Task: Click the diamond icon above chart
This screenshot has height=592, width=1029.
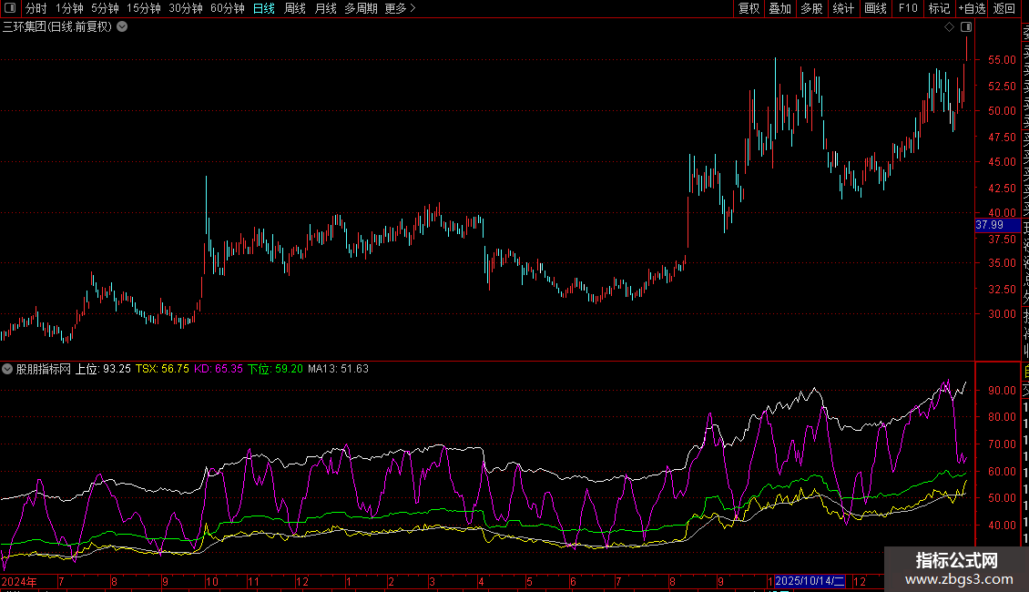Action: coord(949,27)
